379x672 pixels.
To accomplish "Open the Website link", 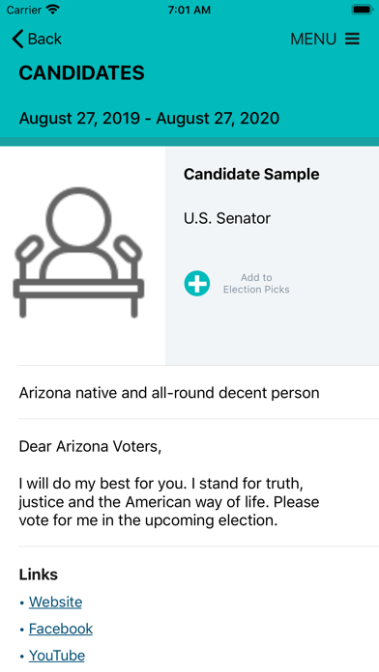I will (x=55, y=602).
